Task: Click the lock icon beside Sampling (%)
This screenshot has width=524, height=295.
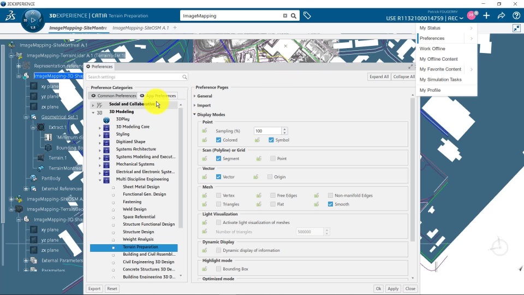Action: coord(205,131)
